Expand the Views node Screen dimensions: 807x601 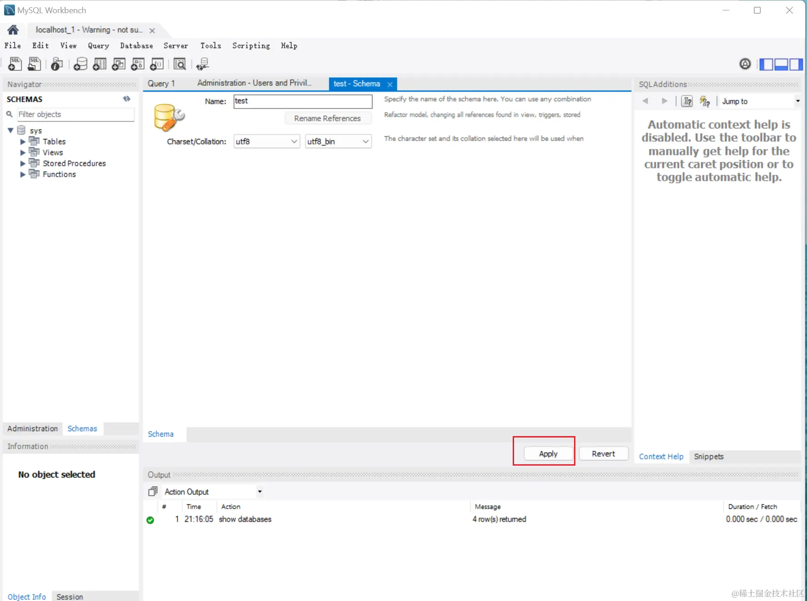[23, 153]
